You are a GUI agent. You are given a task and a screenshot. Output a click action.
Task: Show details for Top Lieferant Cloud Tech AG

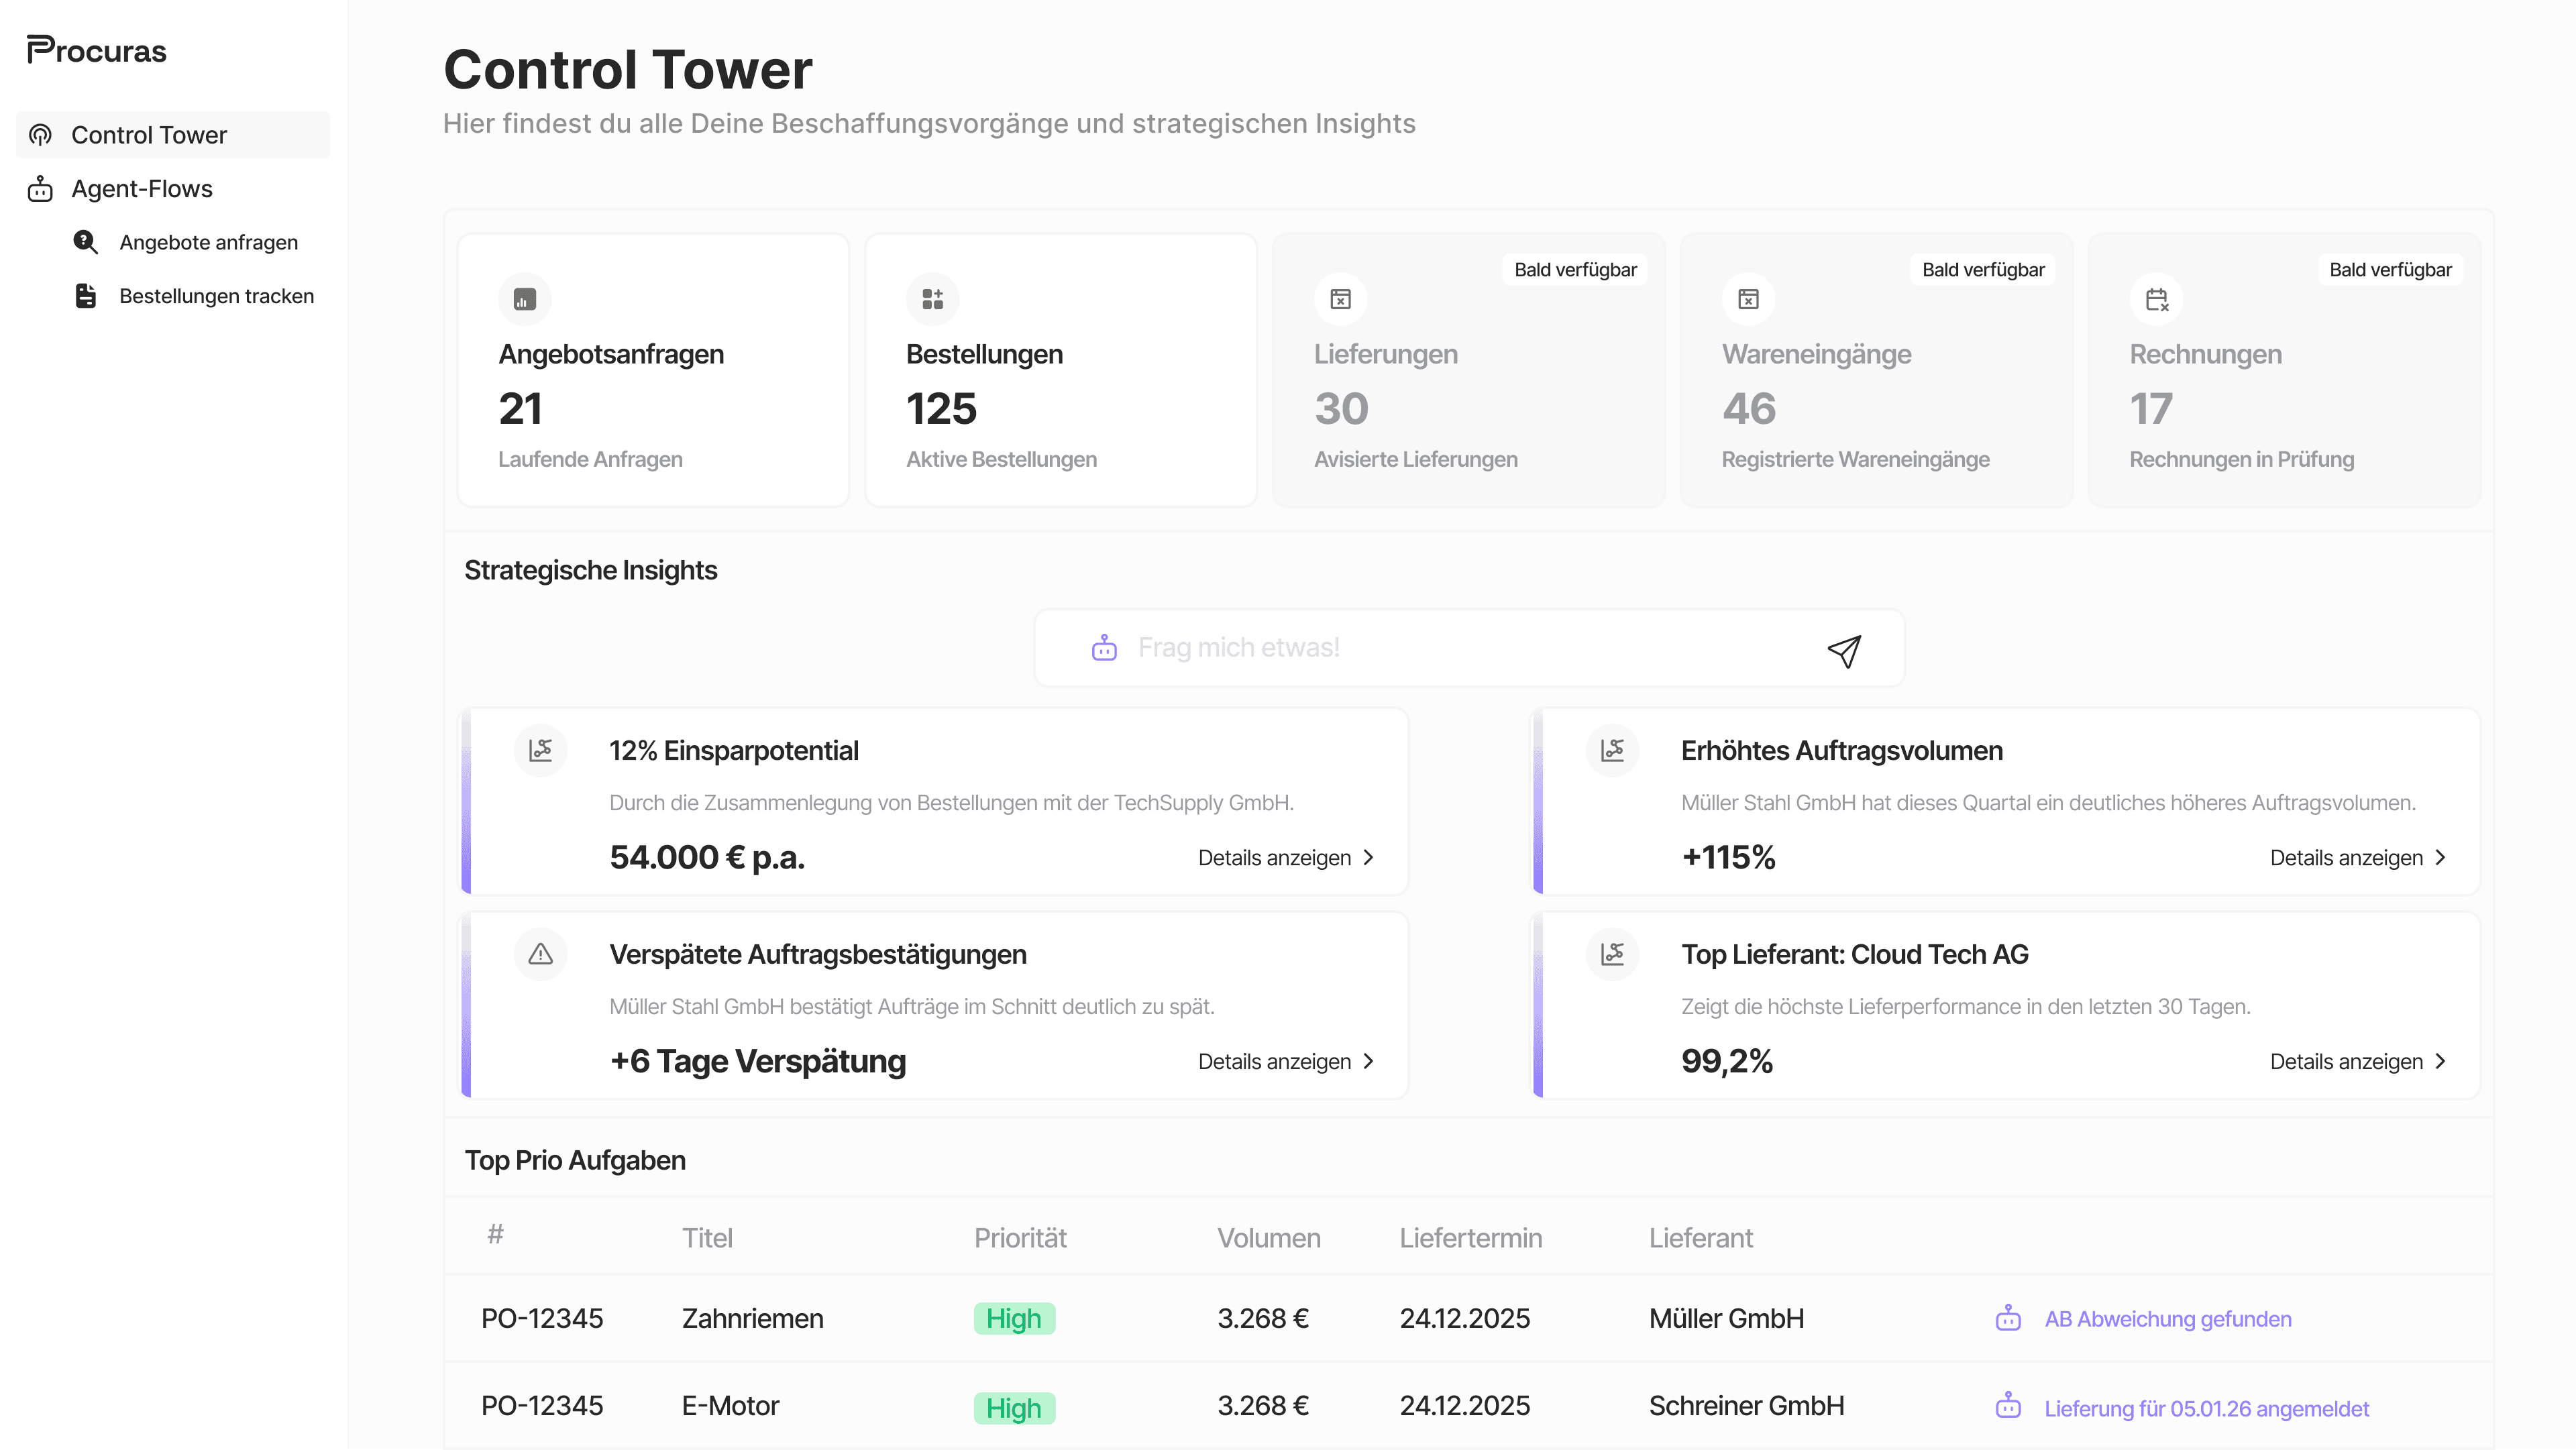tap(2357, 1061)
